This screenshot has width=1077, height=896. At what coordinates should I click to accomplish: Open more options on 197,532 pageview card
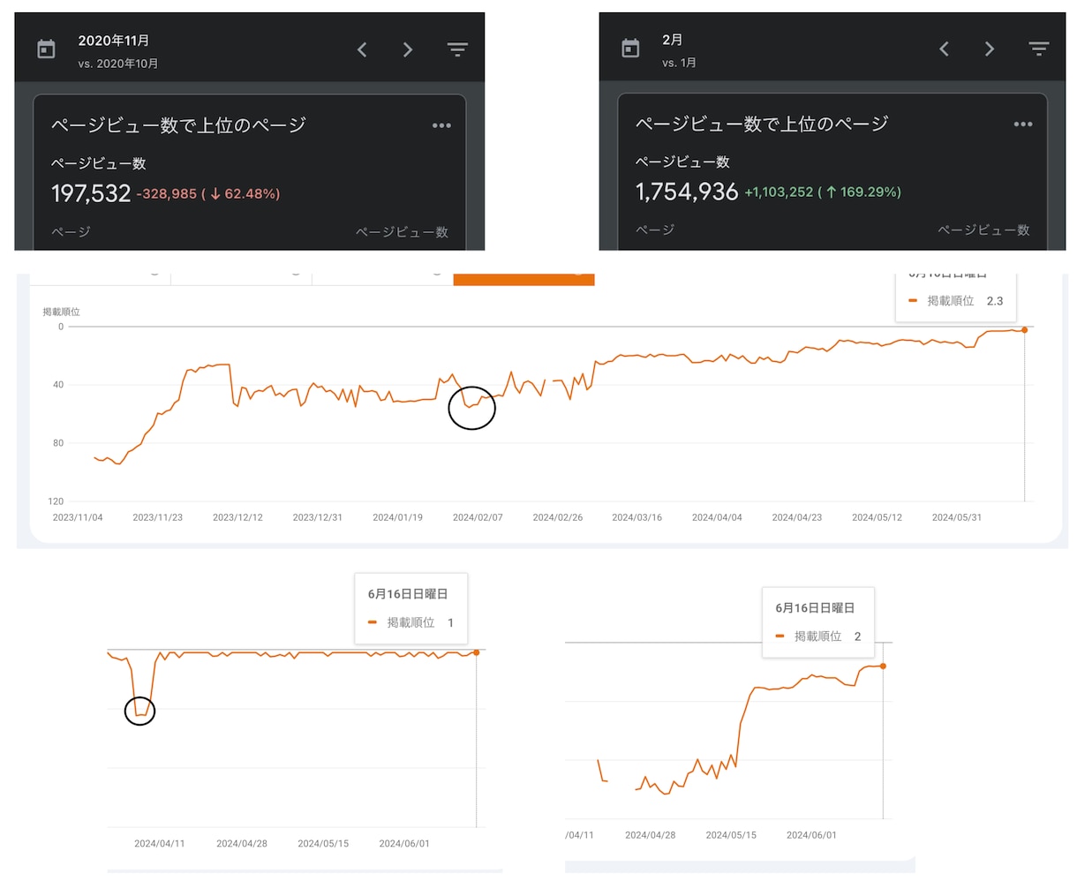click(x=441, y=125)
